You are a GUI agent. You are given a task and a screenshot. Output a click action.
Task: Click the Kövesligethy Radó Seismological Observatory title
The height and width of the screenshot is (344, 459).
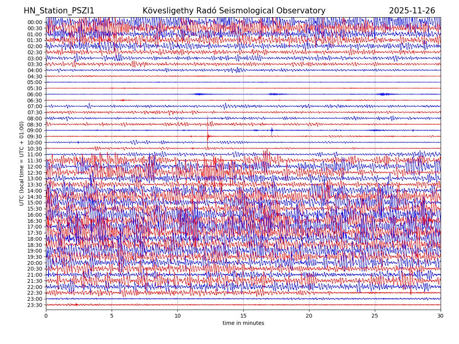234,11
